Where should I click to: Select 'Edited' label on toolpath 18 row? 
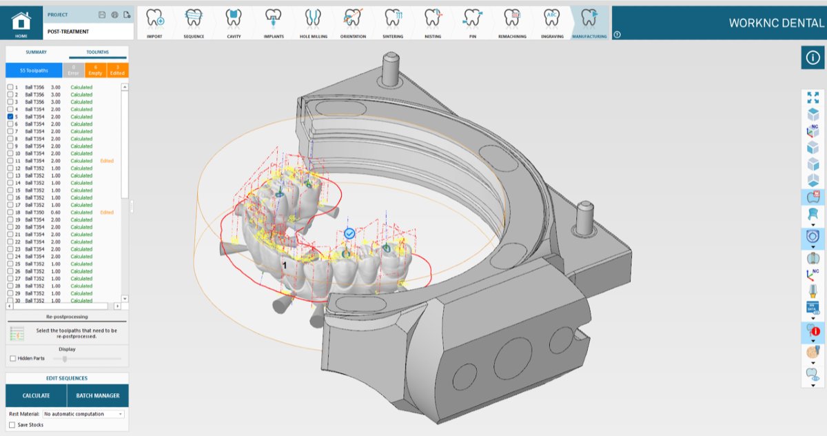[107, 212]
